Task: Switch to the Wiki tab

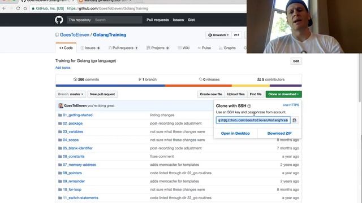Action: tap(183, 48)
